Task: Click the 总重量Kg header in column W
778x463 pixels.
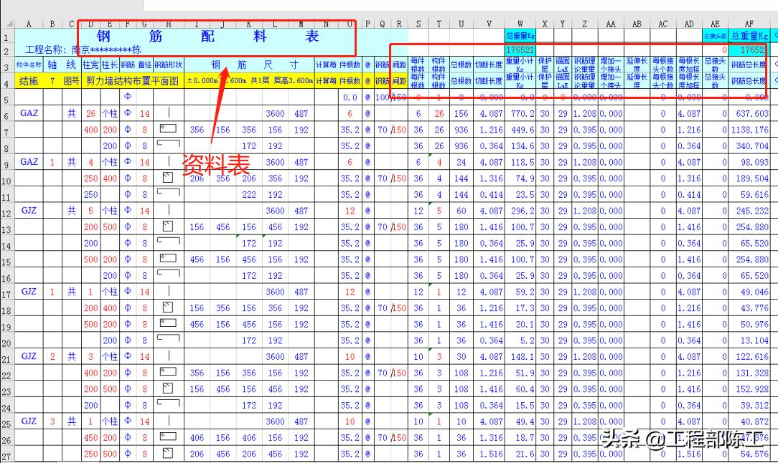Action: click(520, 36)
